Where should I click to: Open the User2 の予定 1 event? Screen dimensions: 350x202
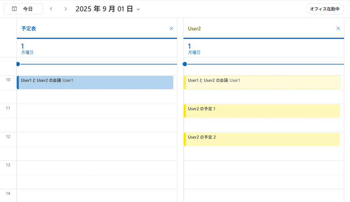pos(262,111)
